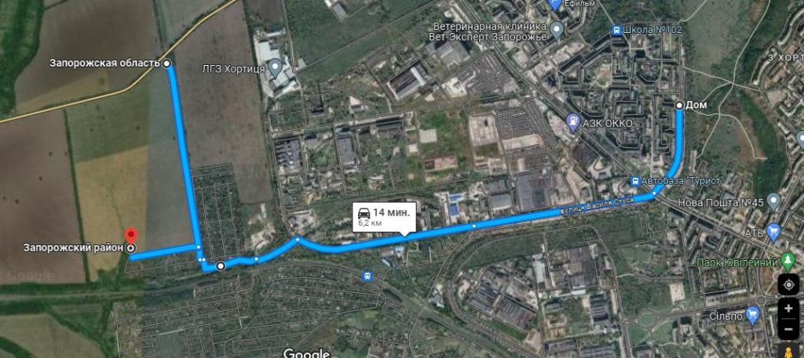Click the Запорожская область waypoint circle
The height and width of the screenshot is (358, 804).
tap(166, 63)
